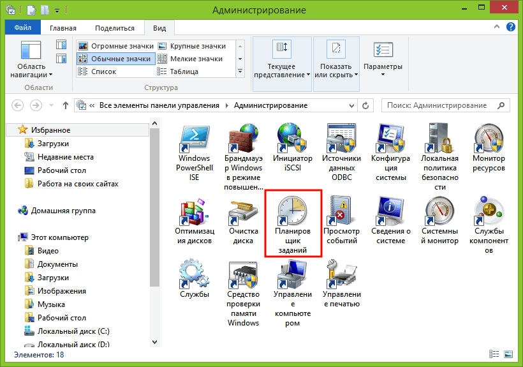The height and width of the screenshot is (367, 523).
Task: Expand the layout gallery more arrow
Action: pyautogui.click(x=240, y=71)
